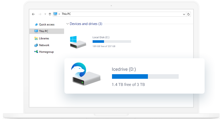Click the computer icon in address bar
Screen dimensions: 220x119
[55, 14]
